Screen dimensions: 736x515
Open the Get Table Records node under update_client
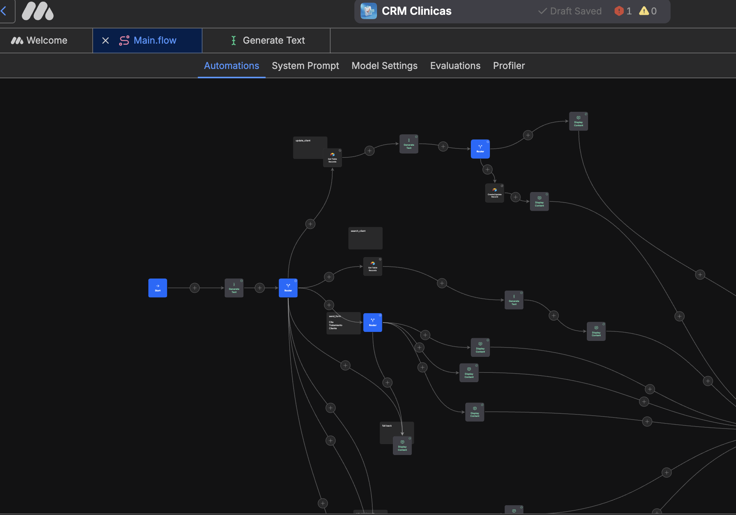333,158
